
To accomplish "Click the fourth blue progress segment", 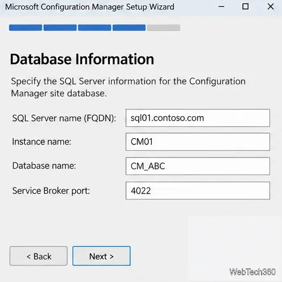I will pyautogui.click(x=129, y=28).
